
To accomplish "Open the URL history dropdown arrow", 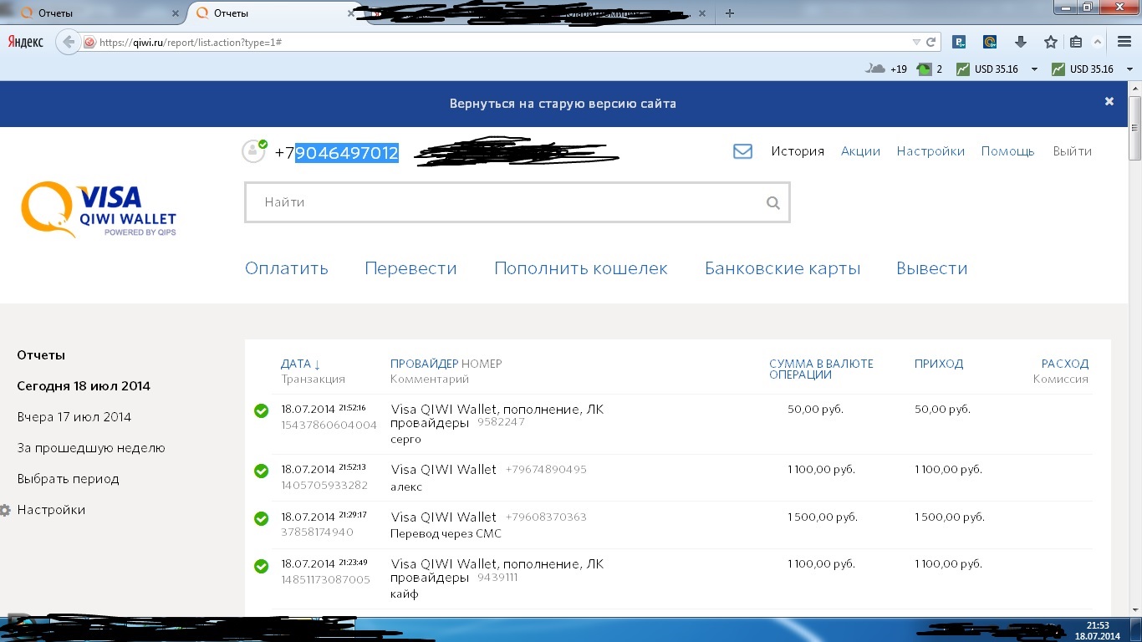I will pyautogui.click(x=916, y=42).
